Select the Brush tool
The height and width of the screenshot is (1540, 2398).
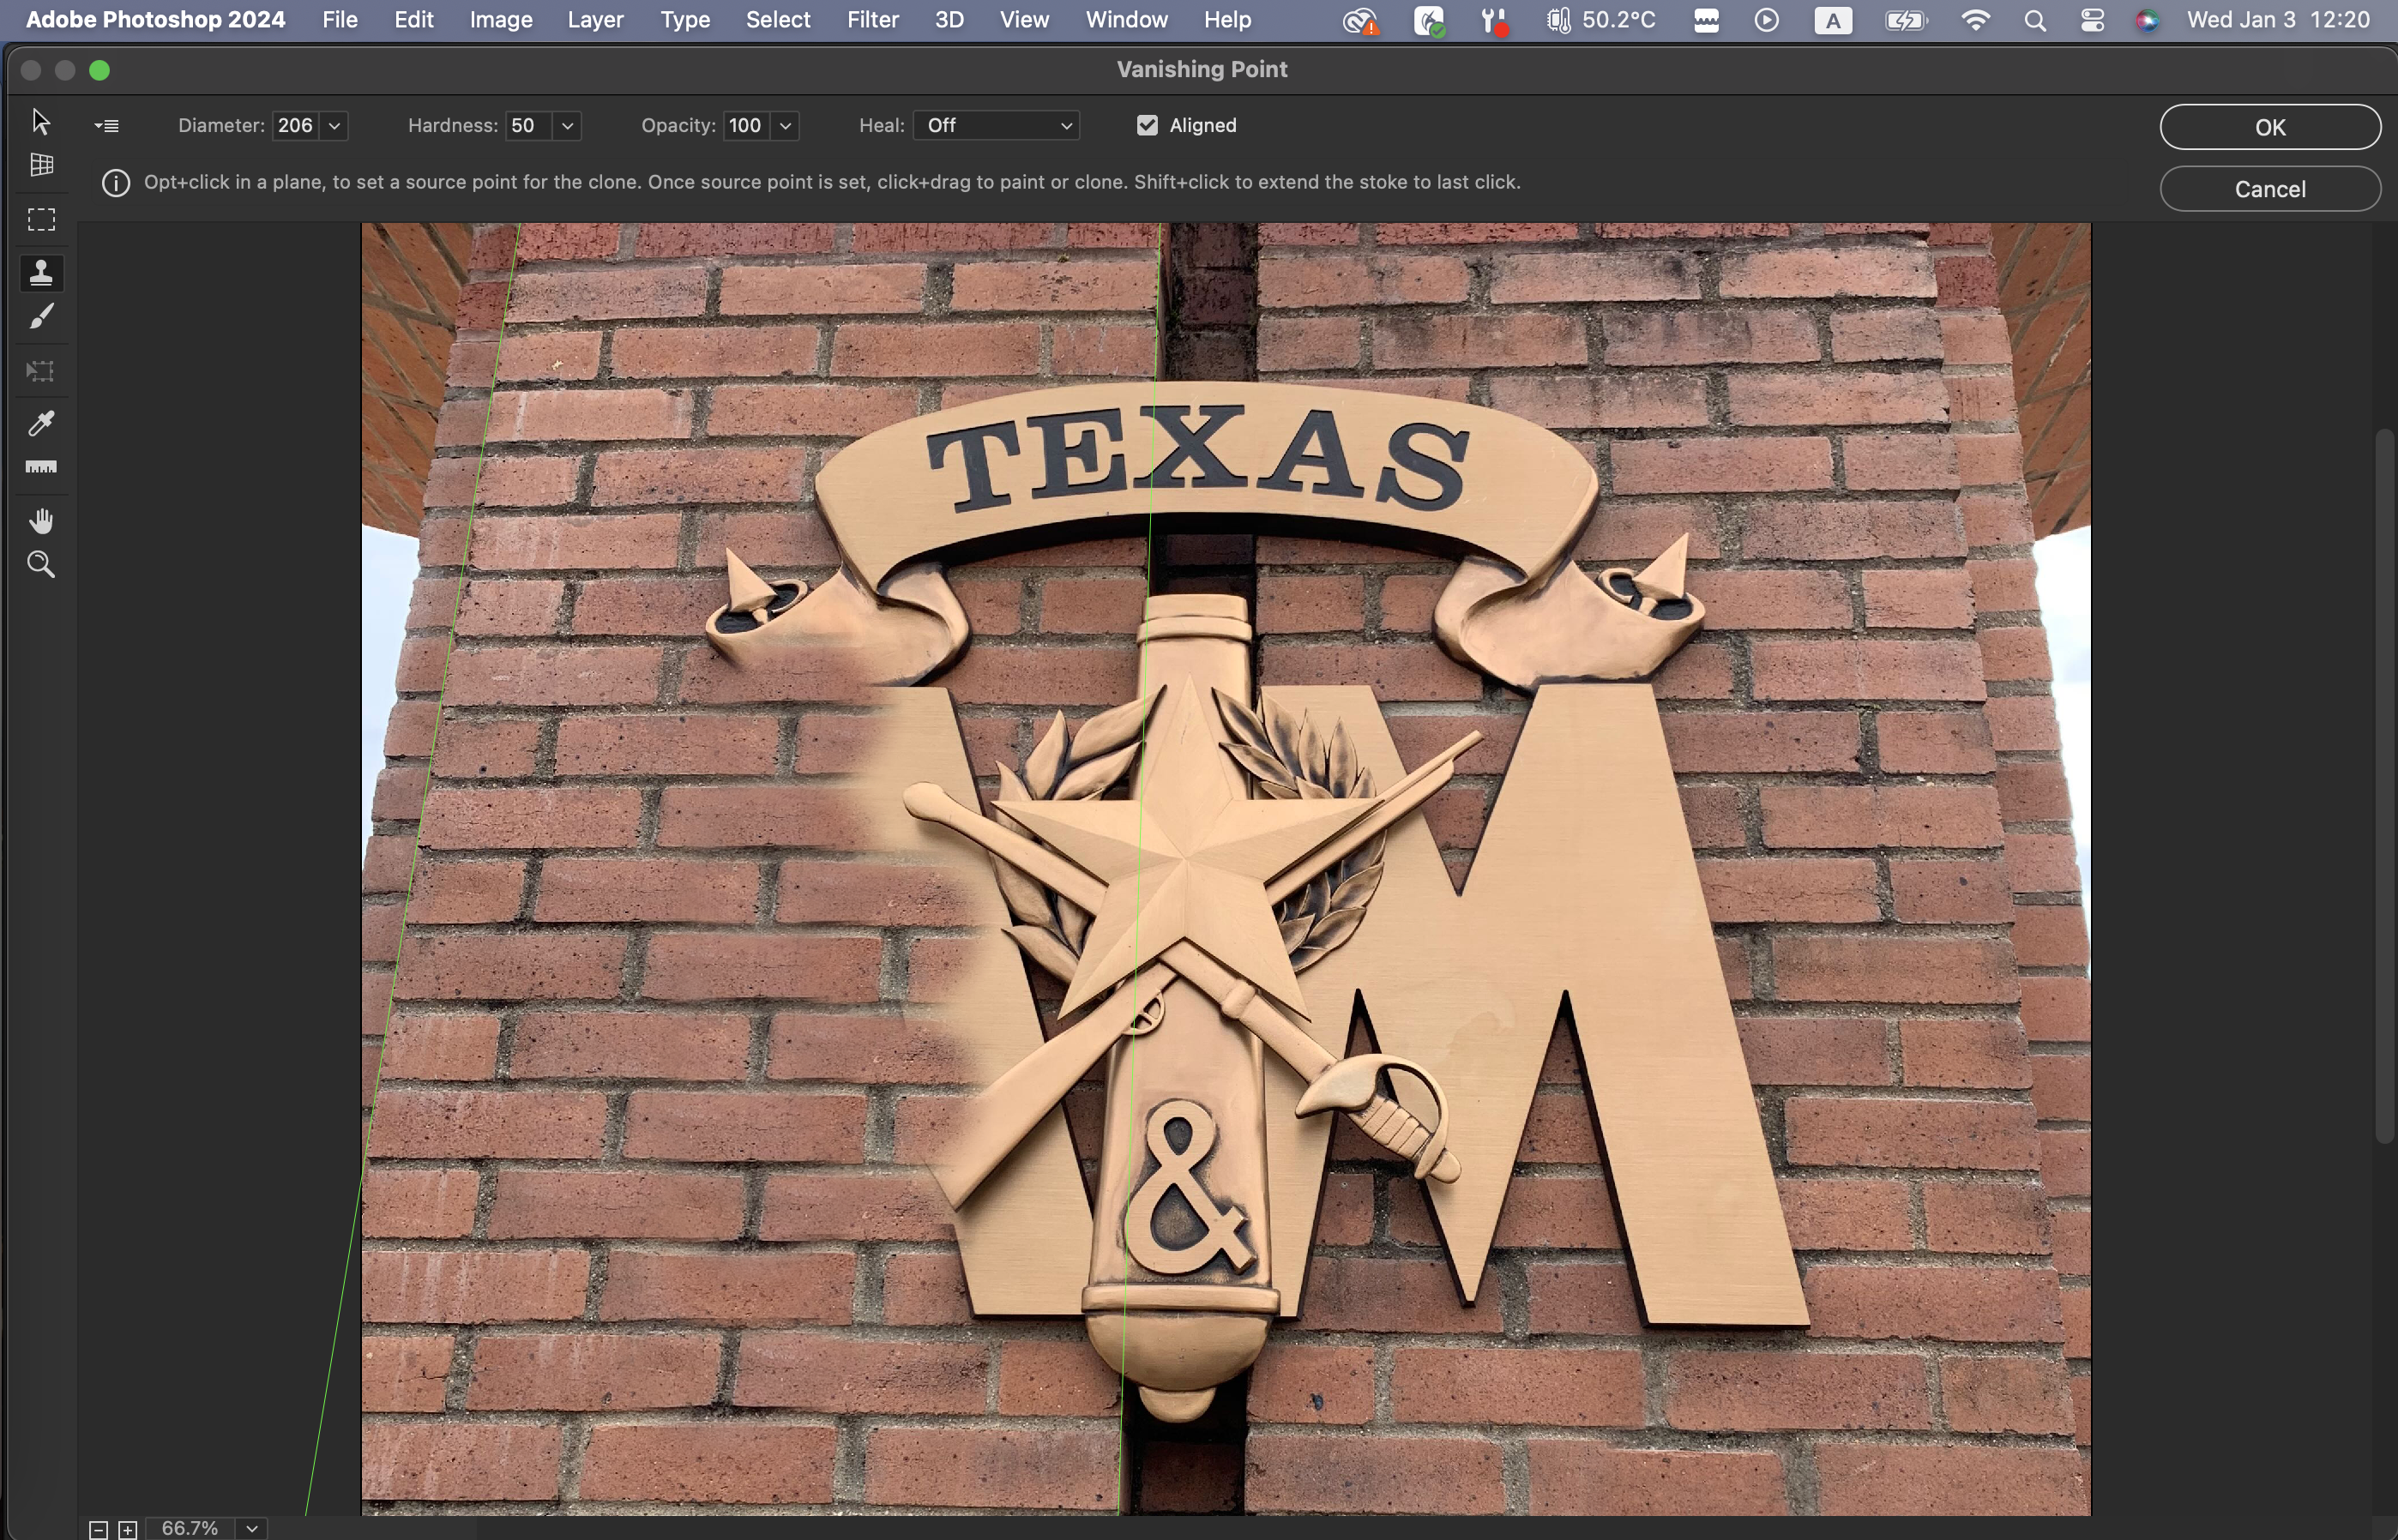(x=41, y=317)
